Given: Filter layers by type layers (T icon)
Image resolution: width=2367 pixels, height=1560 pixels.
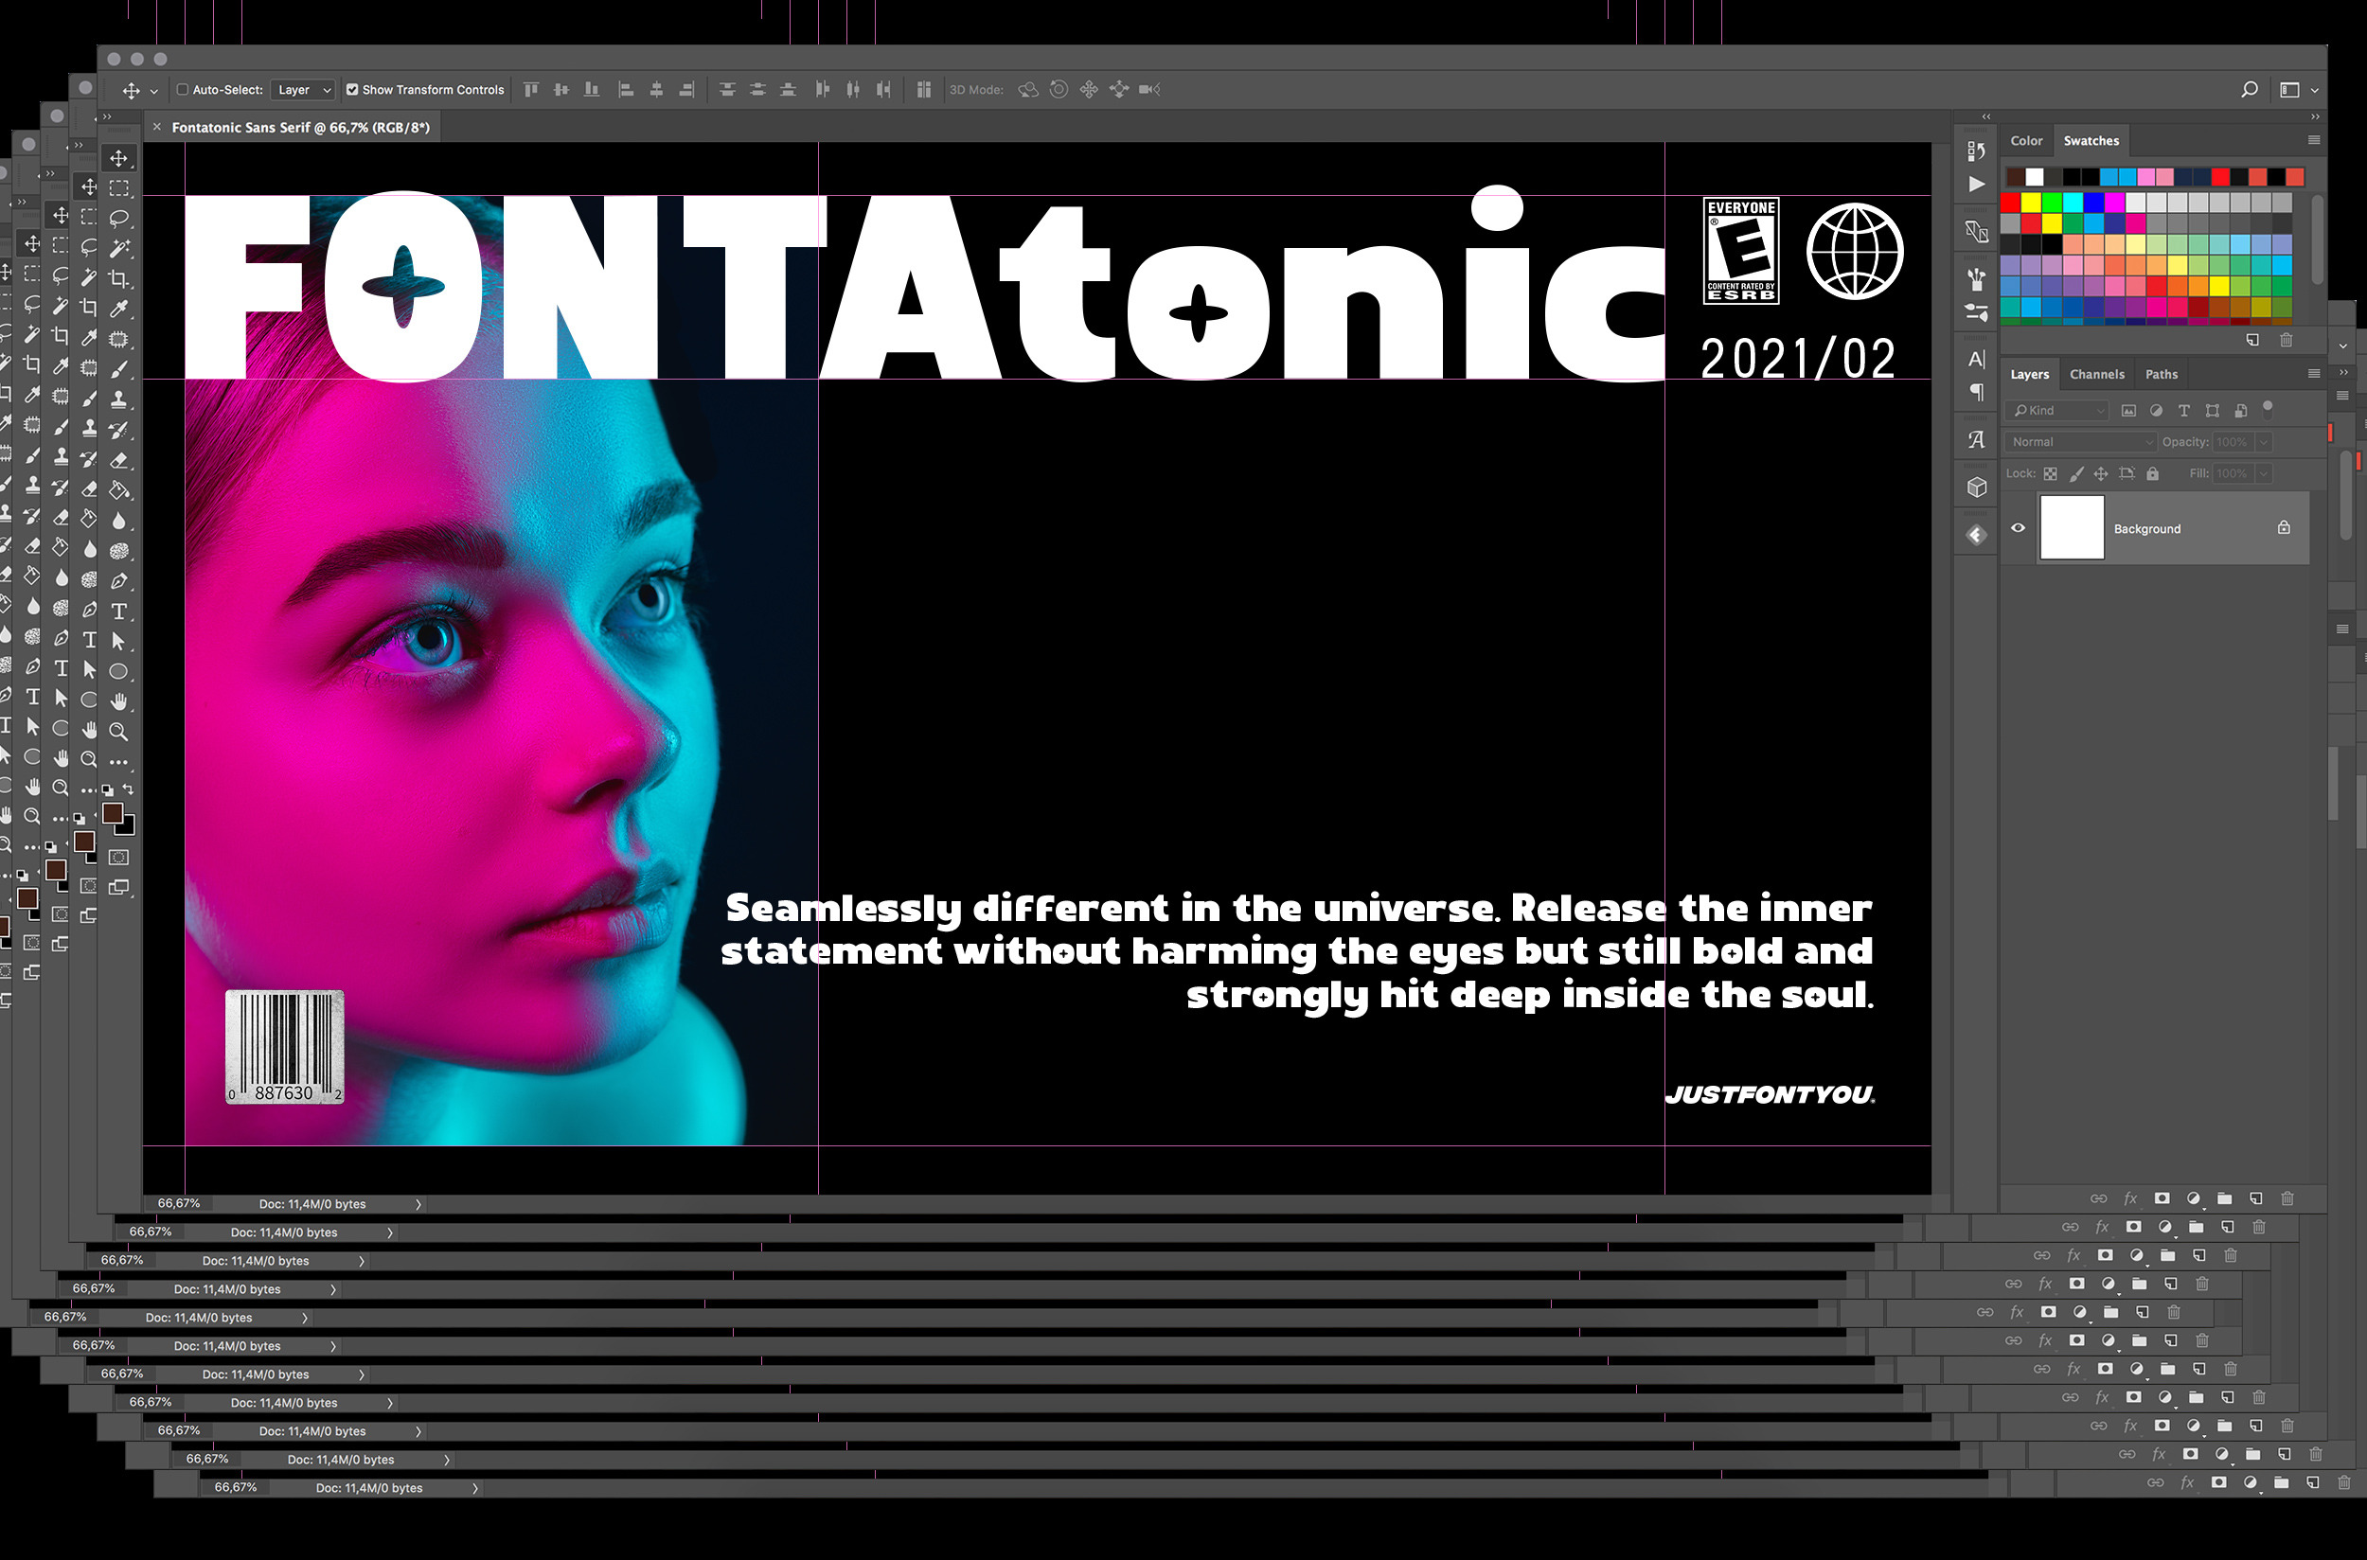Looking at the screenshot, I should 2183,410.
